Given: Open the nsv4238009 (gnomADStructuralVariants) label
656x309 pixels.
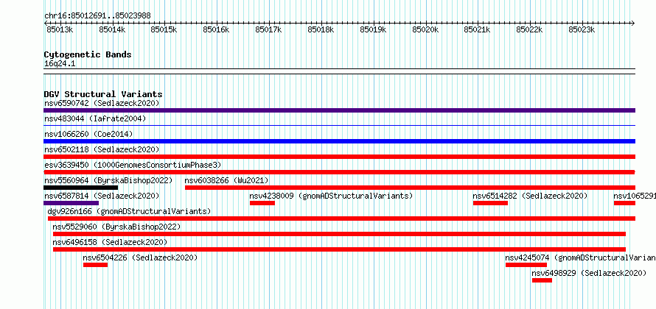Looking at the screenshot, I should (x=331, y=196).
